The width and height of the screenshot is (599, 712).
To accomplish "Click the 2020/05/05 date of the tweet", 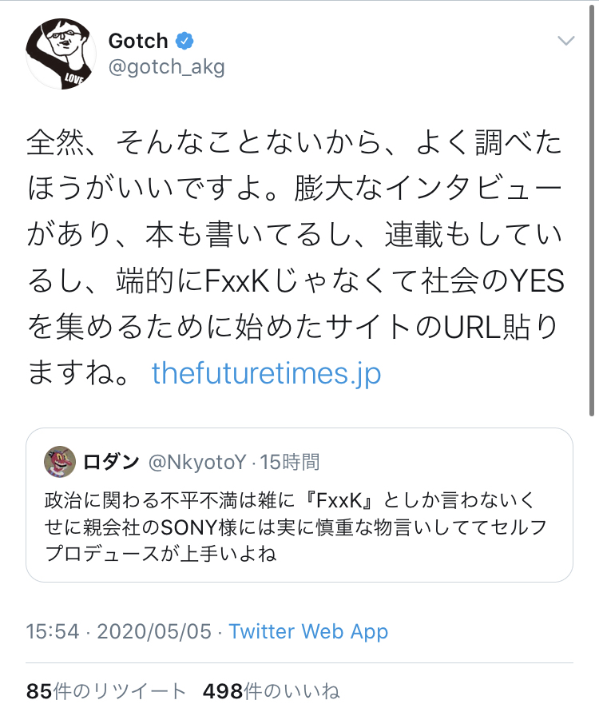I will point(154,631).
